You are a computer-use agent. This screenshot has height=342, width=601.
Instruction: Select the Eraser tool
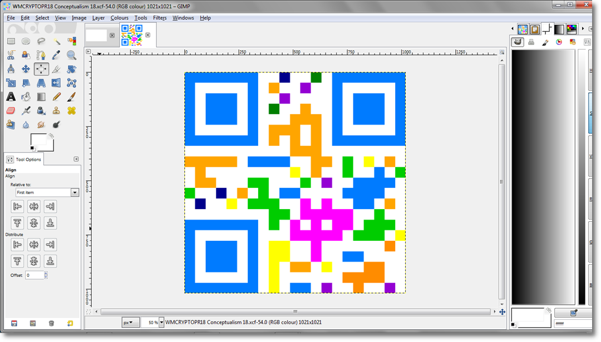click(11, 111)
